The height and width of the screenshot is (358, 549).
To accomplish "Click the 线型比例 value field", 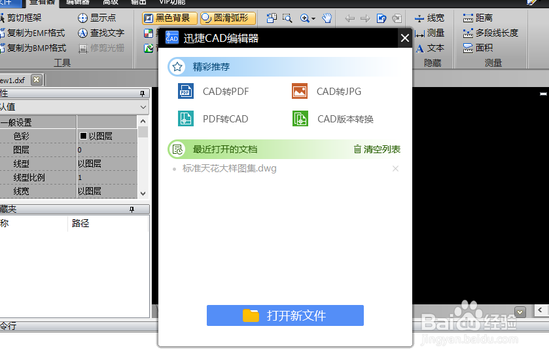I will pyautogui.click(x=107, y=177).
